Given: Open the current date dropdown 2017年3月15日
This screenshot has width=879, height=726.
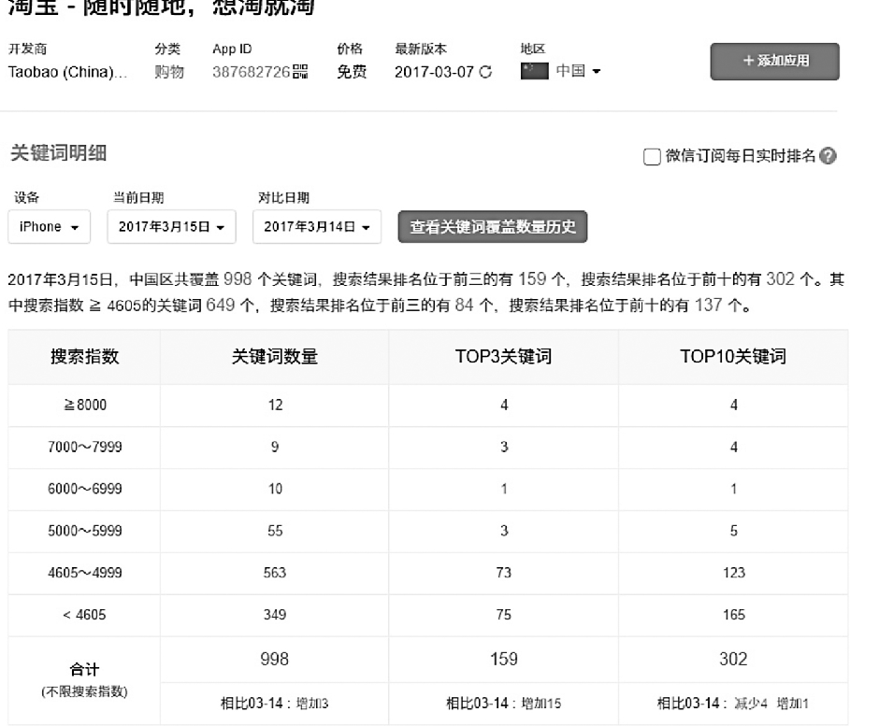Looking at the screenshot, I should pyautogui.click(x=171, y=227).
